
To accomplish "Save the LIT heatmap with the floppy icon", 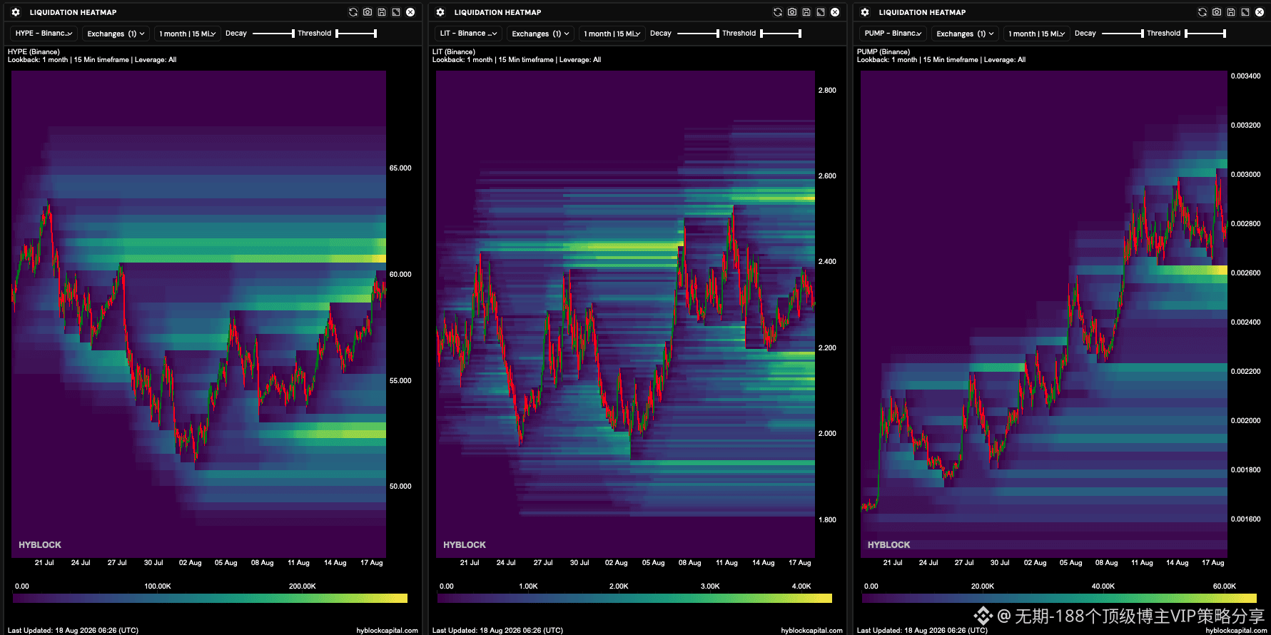I will coord(806,12).
